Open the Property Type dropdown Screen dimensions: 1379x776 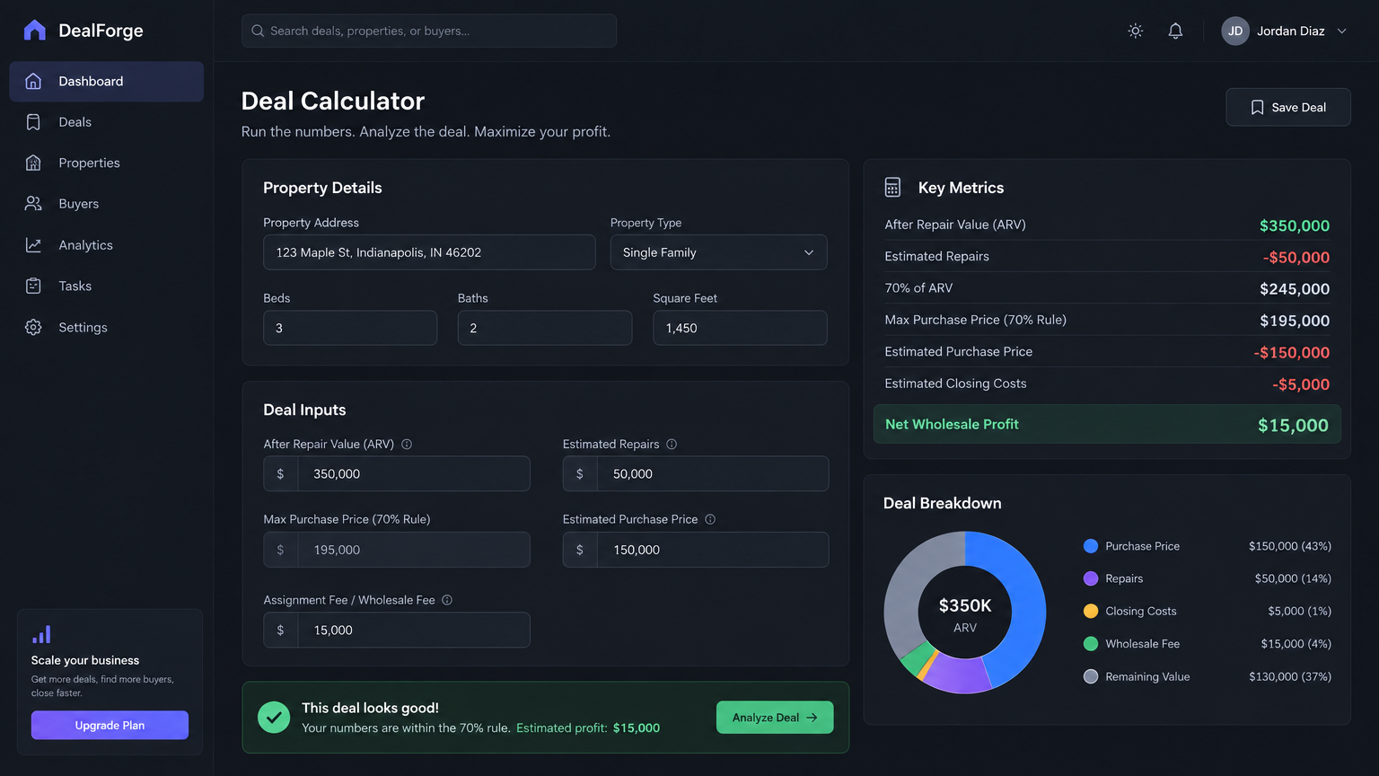click(x=718, y=252)
